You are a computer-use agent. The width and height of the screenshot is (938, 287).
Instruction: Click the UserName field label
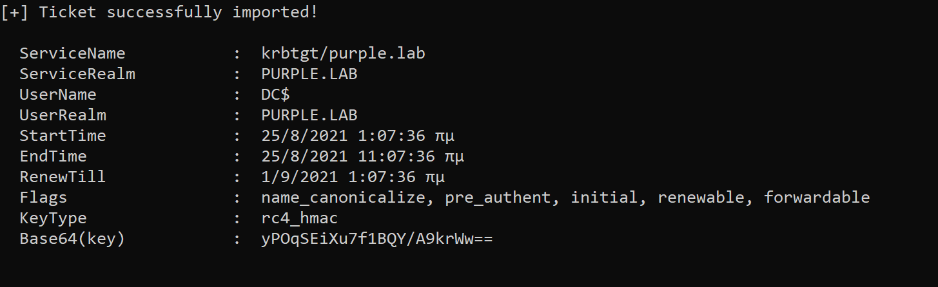click(58, 95)
